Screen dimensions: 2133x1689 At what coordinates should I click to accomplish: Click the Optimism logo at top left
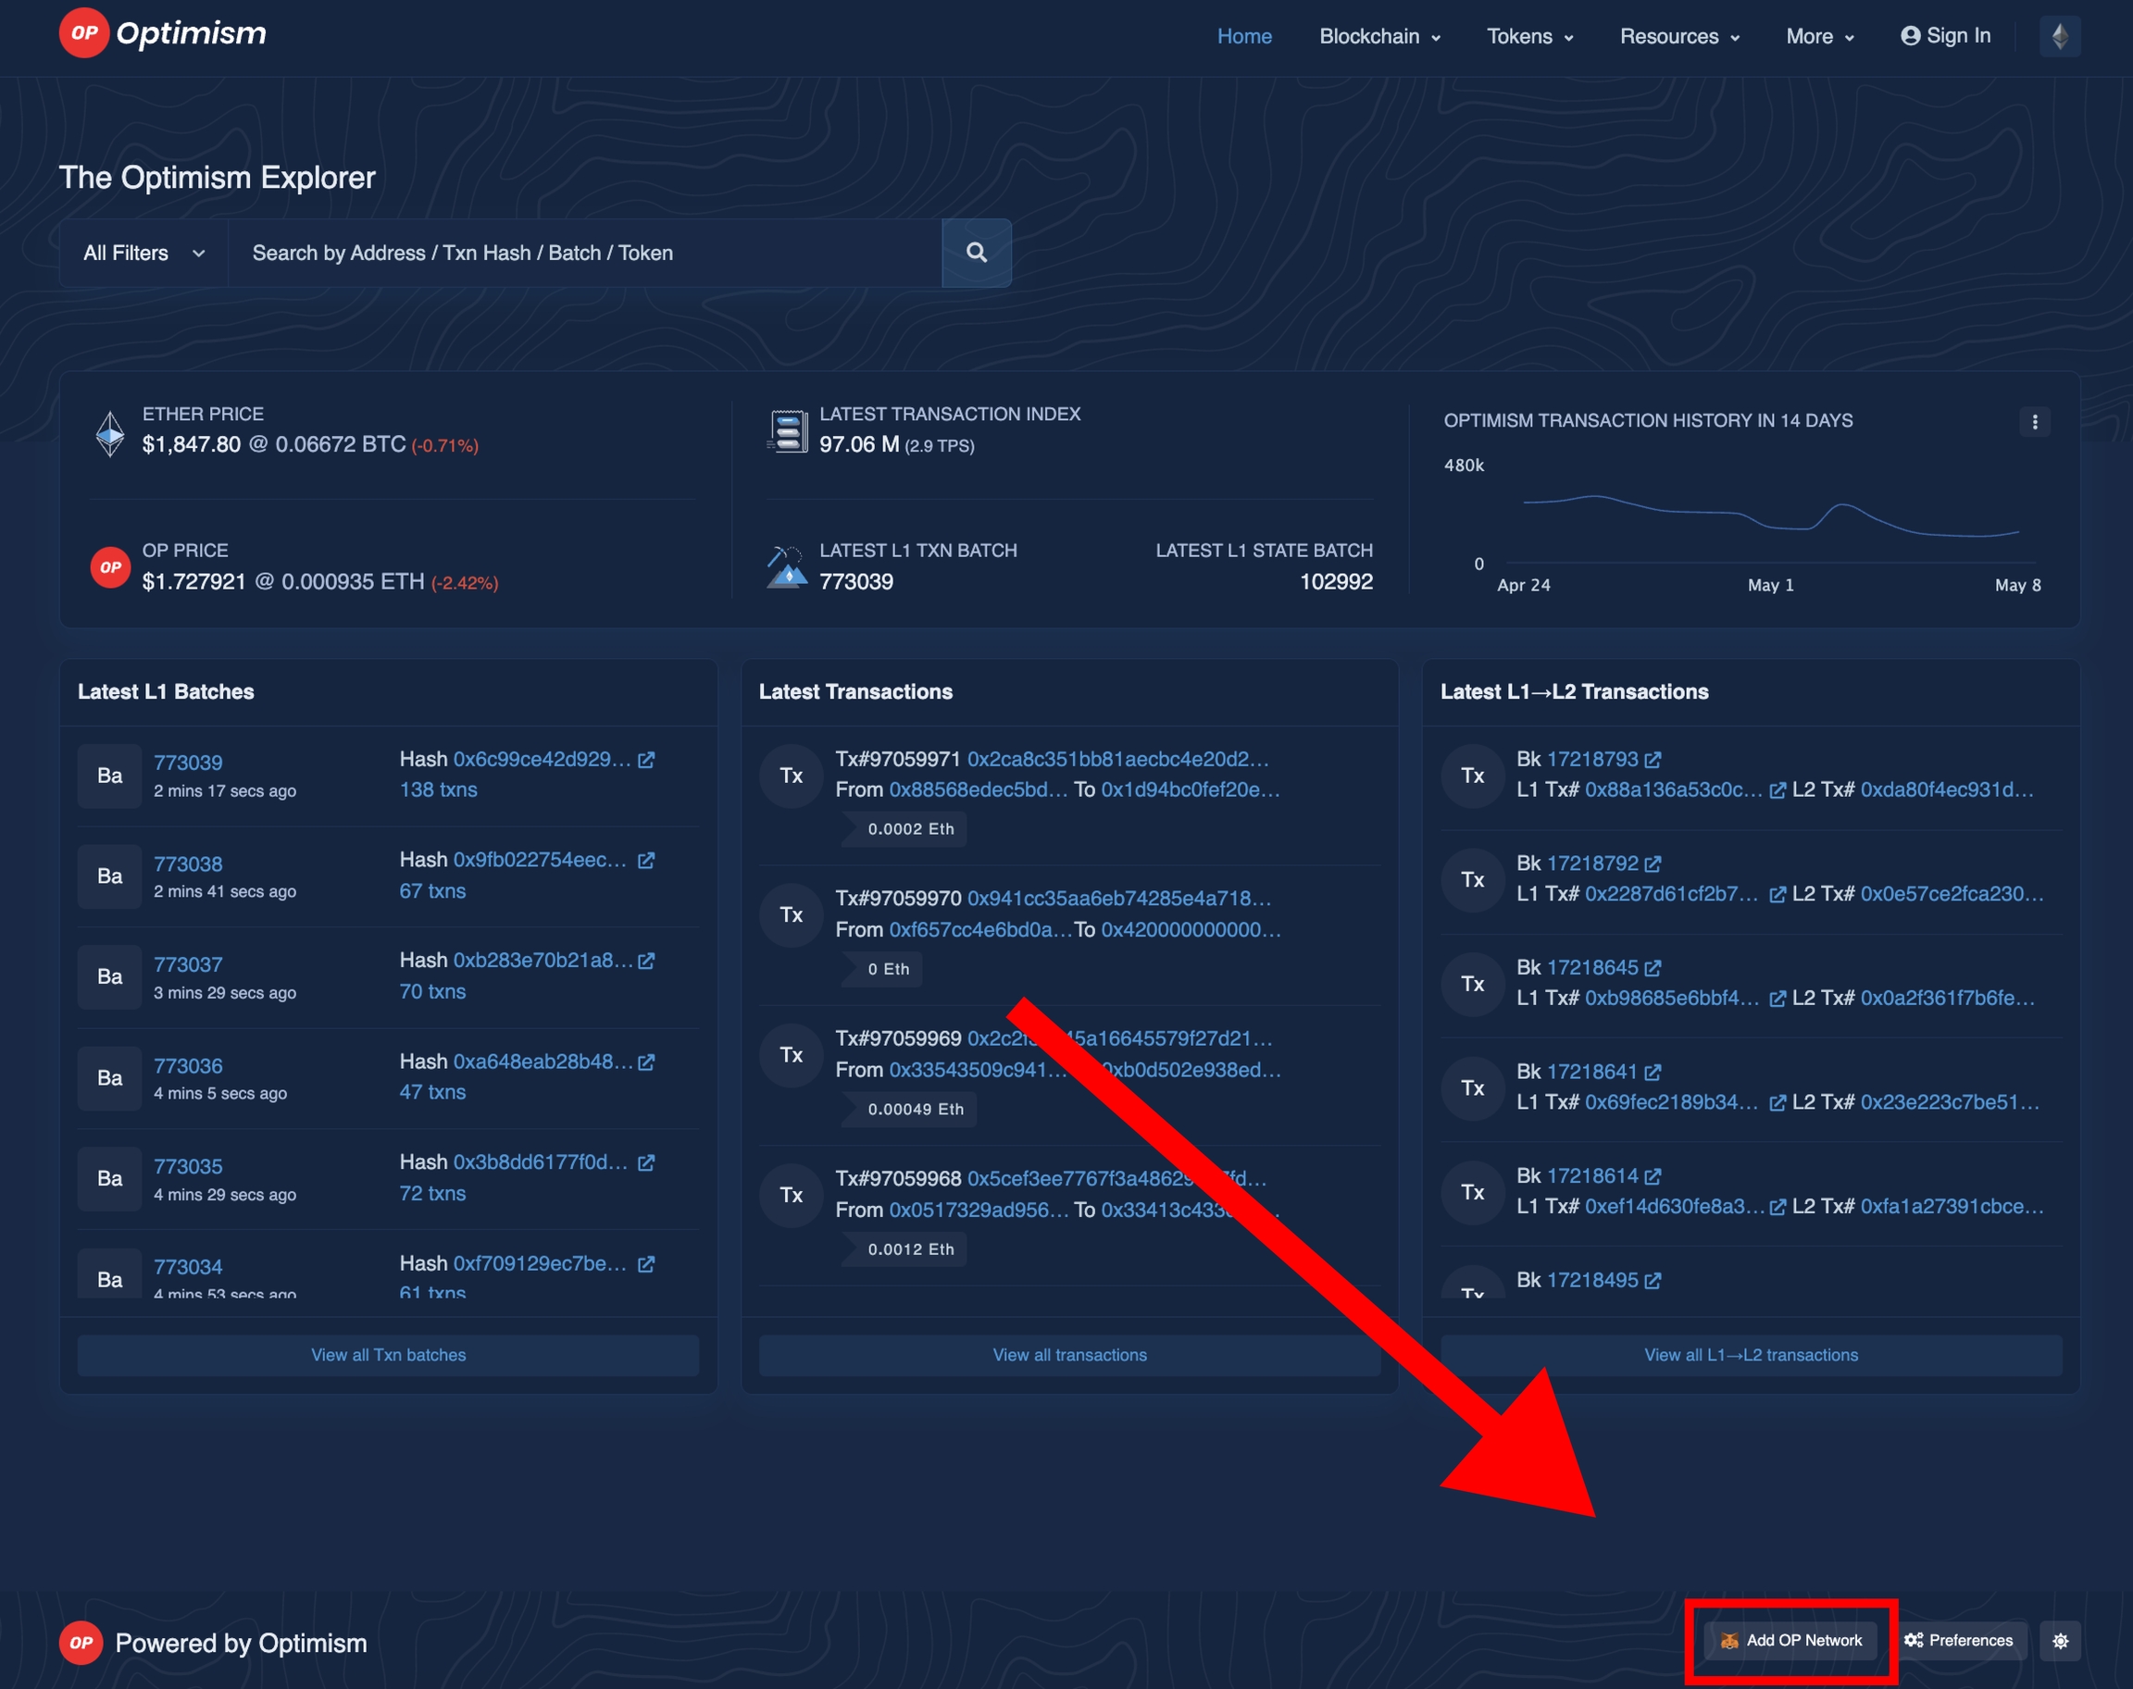tap(163, 33)
